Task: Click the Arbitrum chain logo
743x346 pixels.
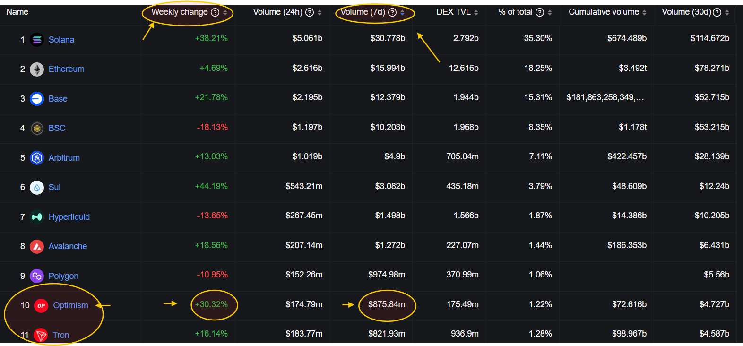Action: tap(37, 158)
